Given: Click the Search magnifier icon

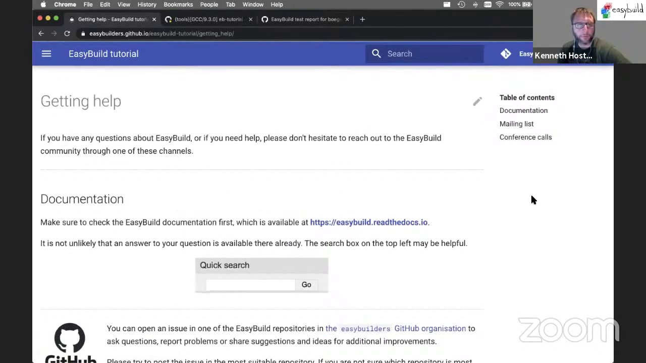Looking at the screenshot, I should click(376, 53).
